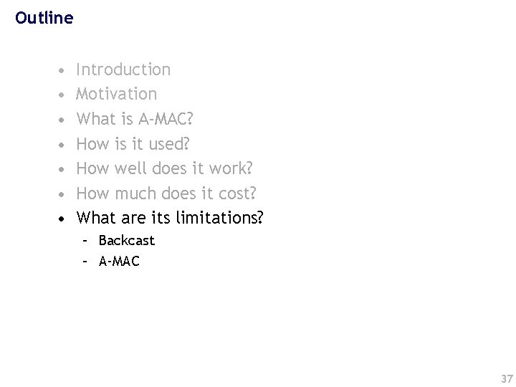
Task: Click the bullet before 'What is A-MAC?'
Action: click(x=61, y=120)
